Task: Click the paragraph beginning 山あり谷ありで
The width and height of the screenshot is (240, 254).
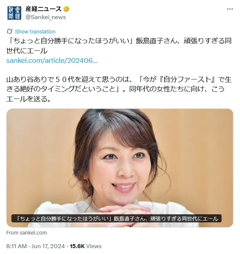Action: point(119,89)
